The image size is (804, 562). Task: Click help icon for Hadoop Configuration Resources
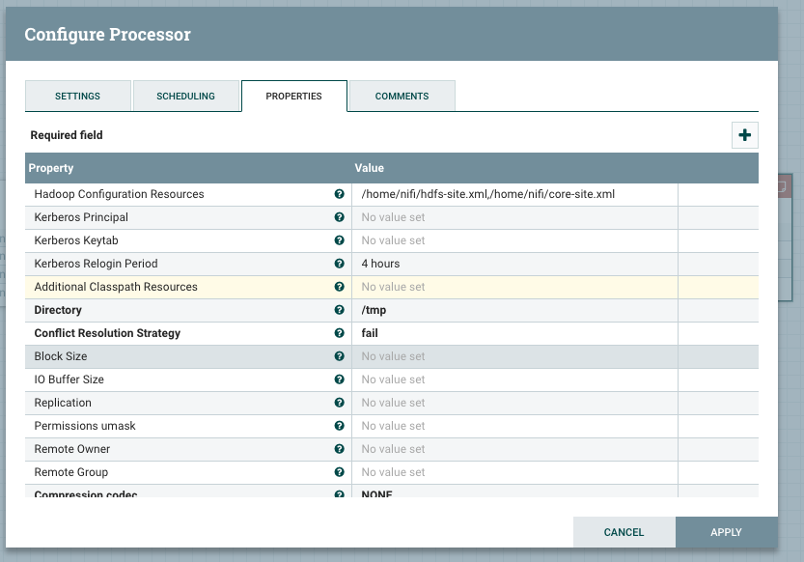(339, 194)
